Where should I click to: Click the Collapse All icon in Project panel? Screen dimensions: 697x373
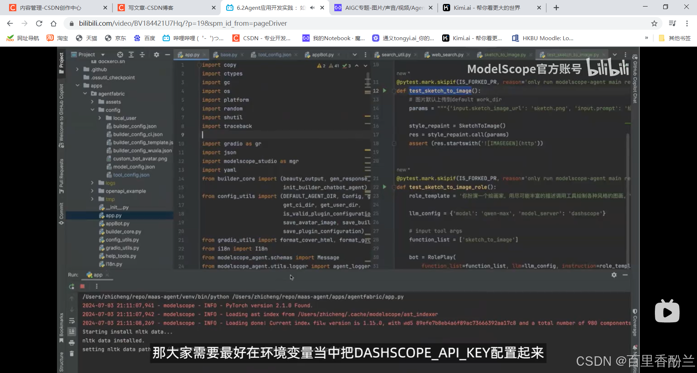[x=142, y=55]
